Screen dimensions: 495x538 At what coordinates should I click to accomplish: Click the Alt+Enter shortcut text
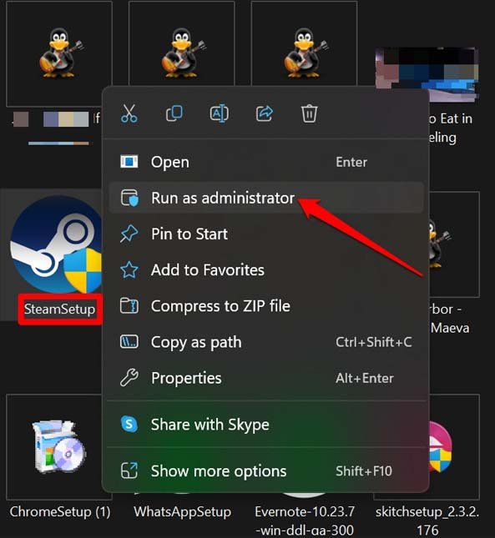click(365, 378)
